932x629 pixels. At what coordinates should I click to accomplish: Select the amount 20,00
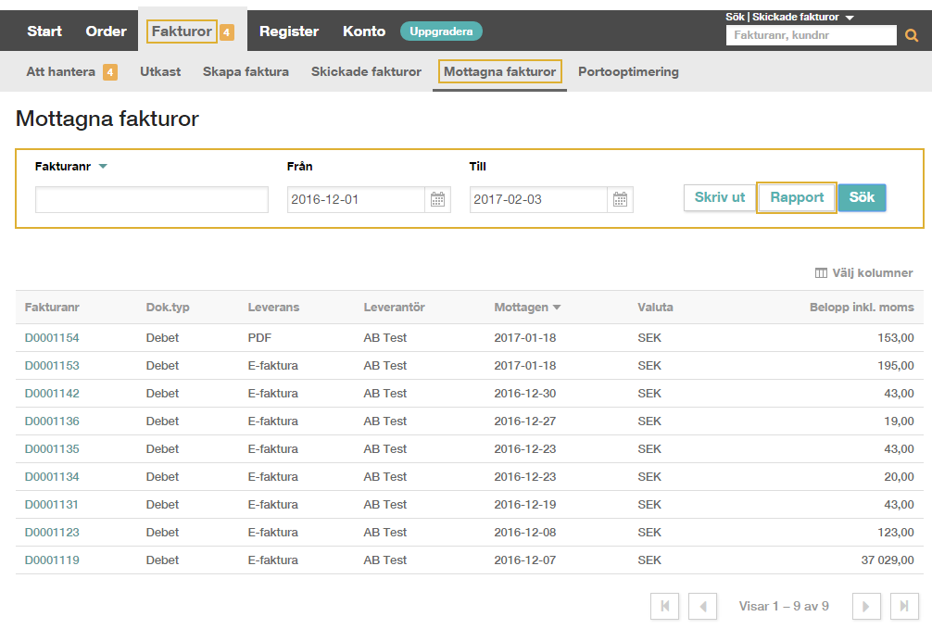pos(899,477)
